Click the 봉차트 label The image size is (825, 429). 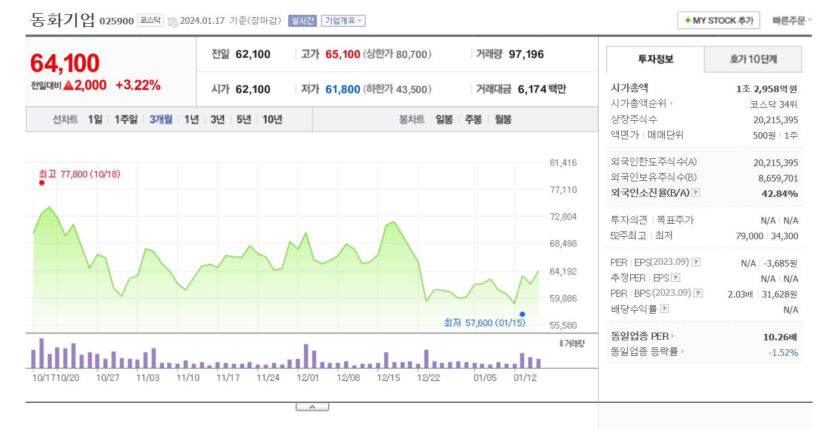click(412, 120)
